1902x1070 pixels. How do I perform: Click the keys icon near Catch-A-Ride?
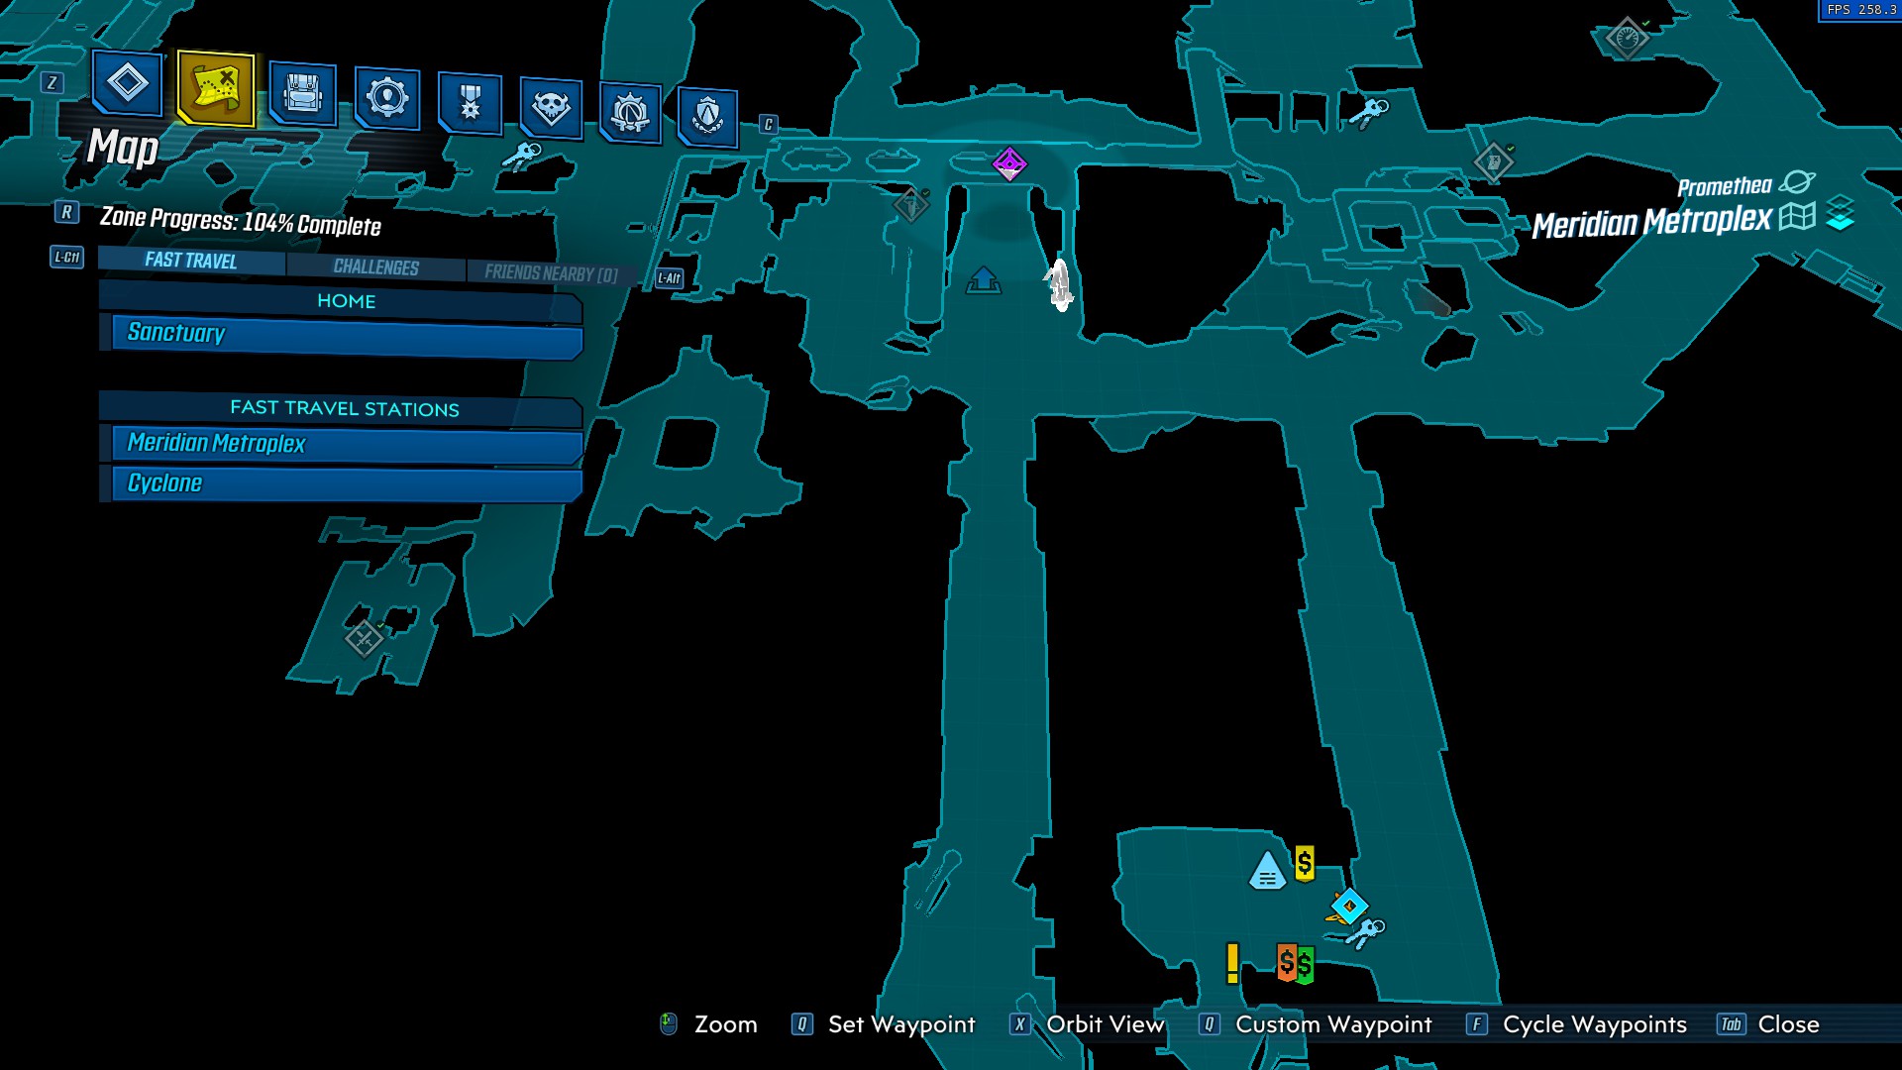(x=1365, y=932)
